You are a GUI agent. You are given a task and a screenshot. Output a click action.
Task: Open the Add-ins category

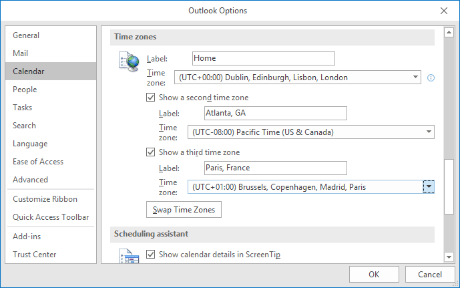coord(51,237)
